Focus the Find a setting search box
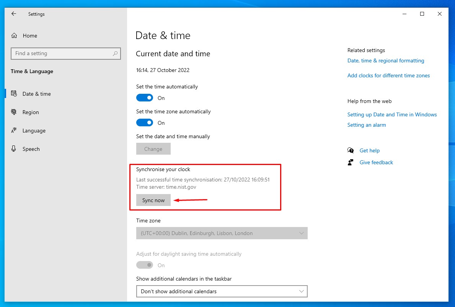 pos(61,54)
